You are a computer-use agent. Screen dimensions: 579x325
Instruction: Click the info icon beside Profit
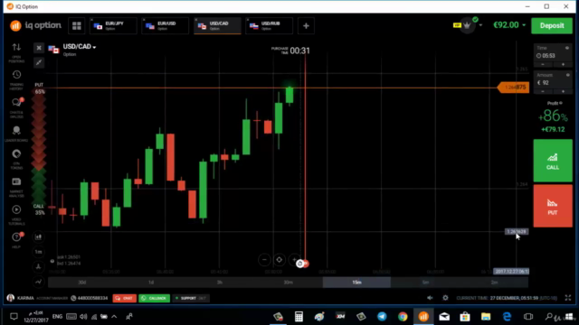click(x=561, y=103)
